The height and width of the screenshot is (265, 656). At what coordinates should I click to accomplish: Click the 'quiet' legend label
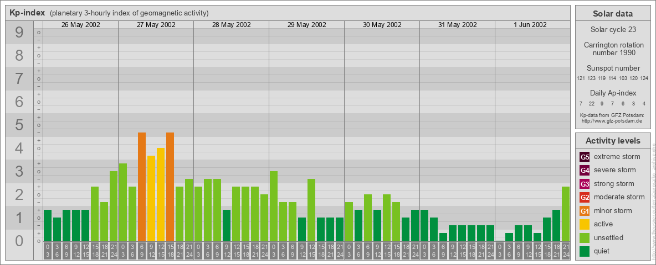pos(603,251)
